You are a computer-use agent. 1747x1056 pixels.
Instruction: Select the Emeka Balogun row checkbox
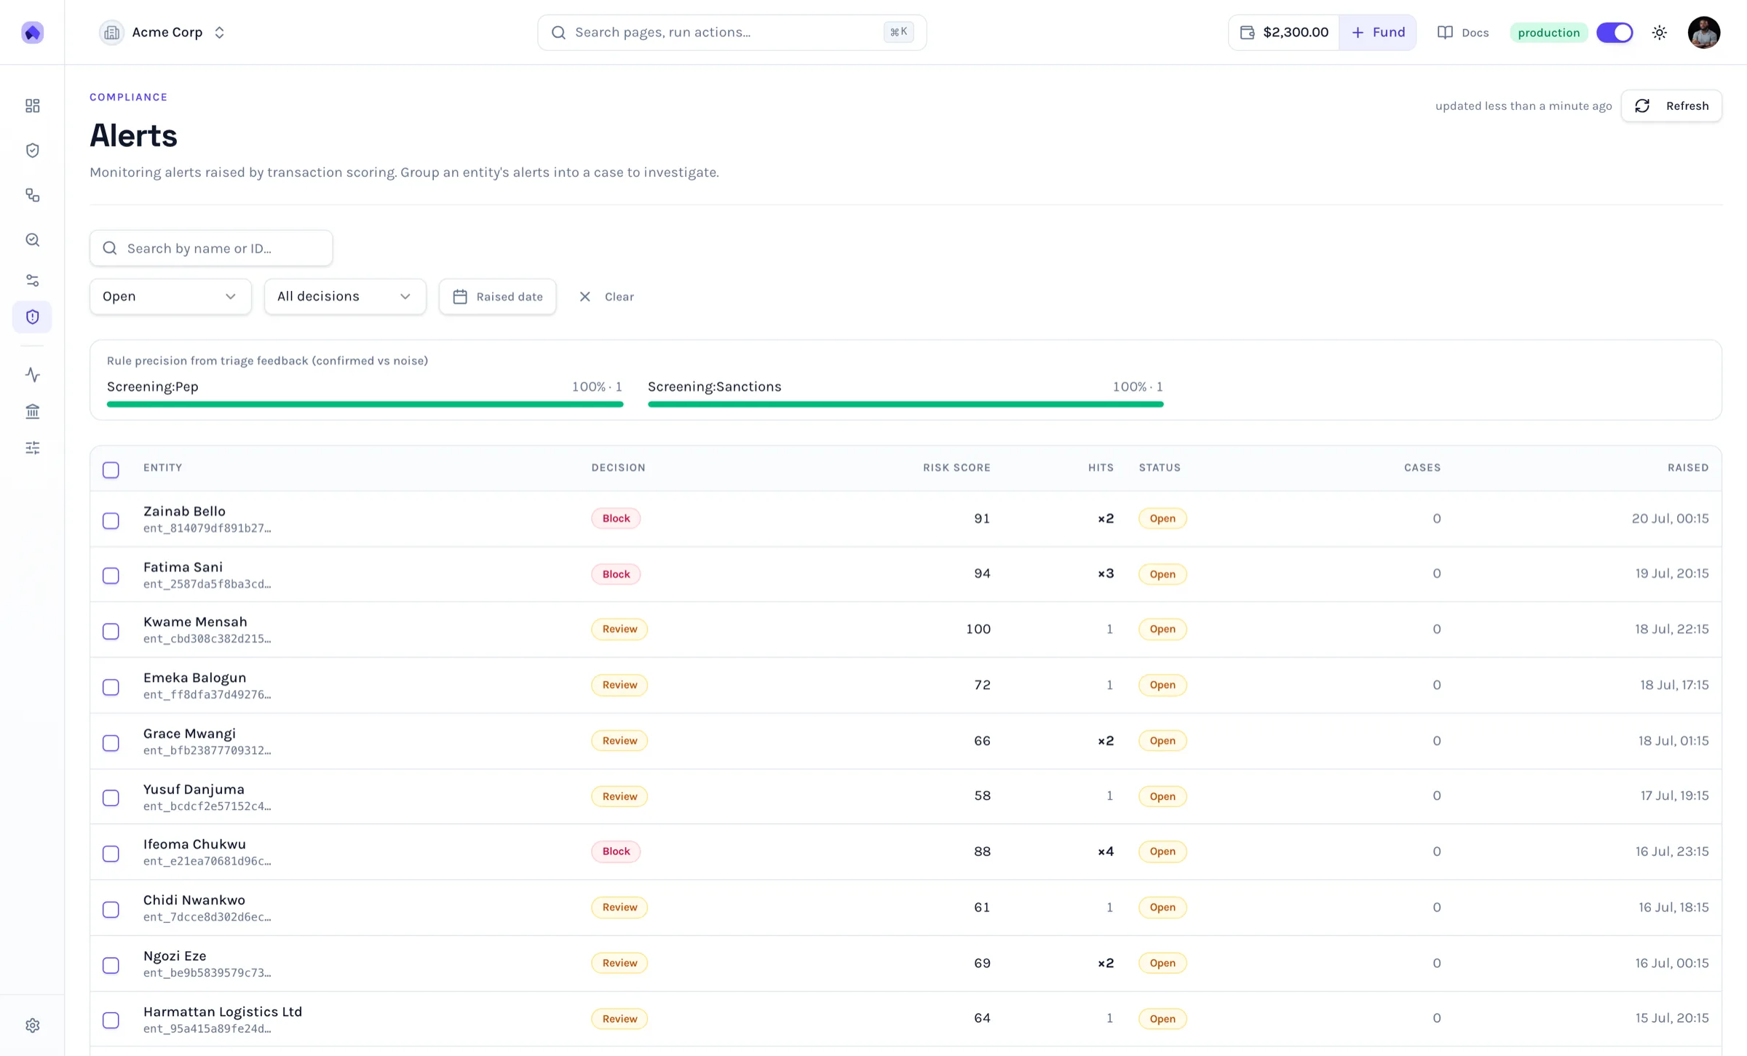pos(111,687)
